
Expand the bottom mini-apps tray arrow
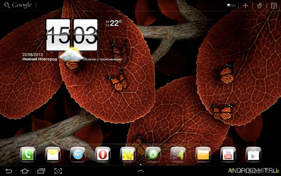(x=141, y=171)
